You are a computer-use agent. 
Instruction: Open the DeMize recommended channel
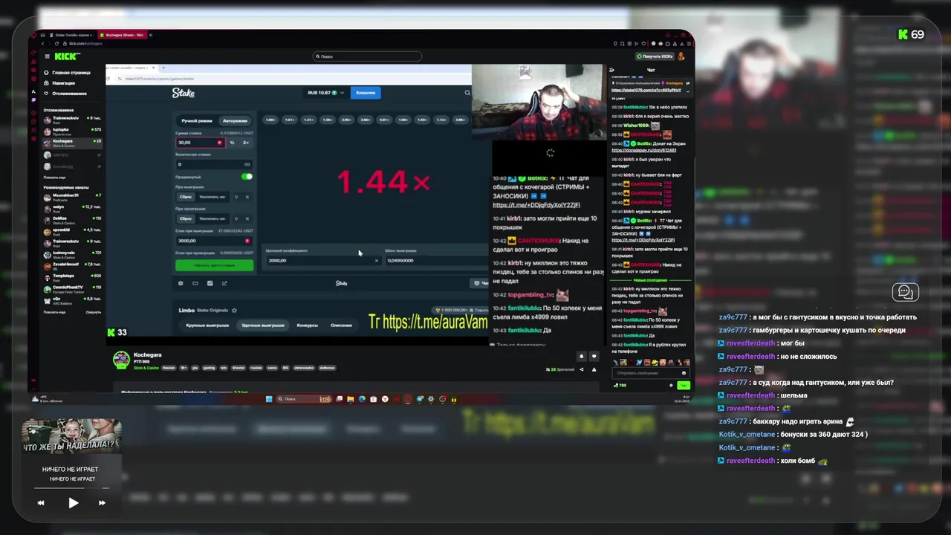coord(73,219)
